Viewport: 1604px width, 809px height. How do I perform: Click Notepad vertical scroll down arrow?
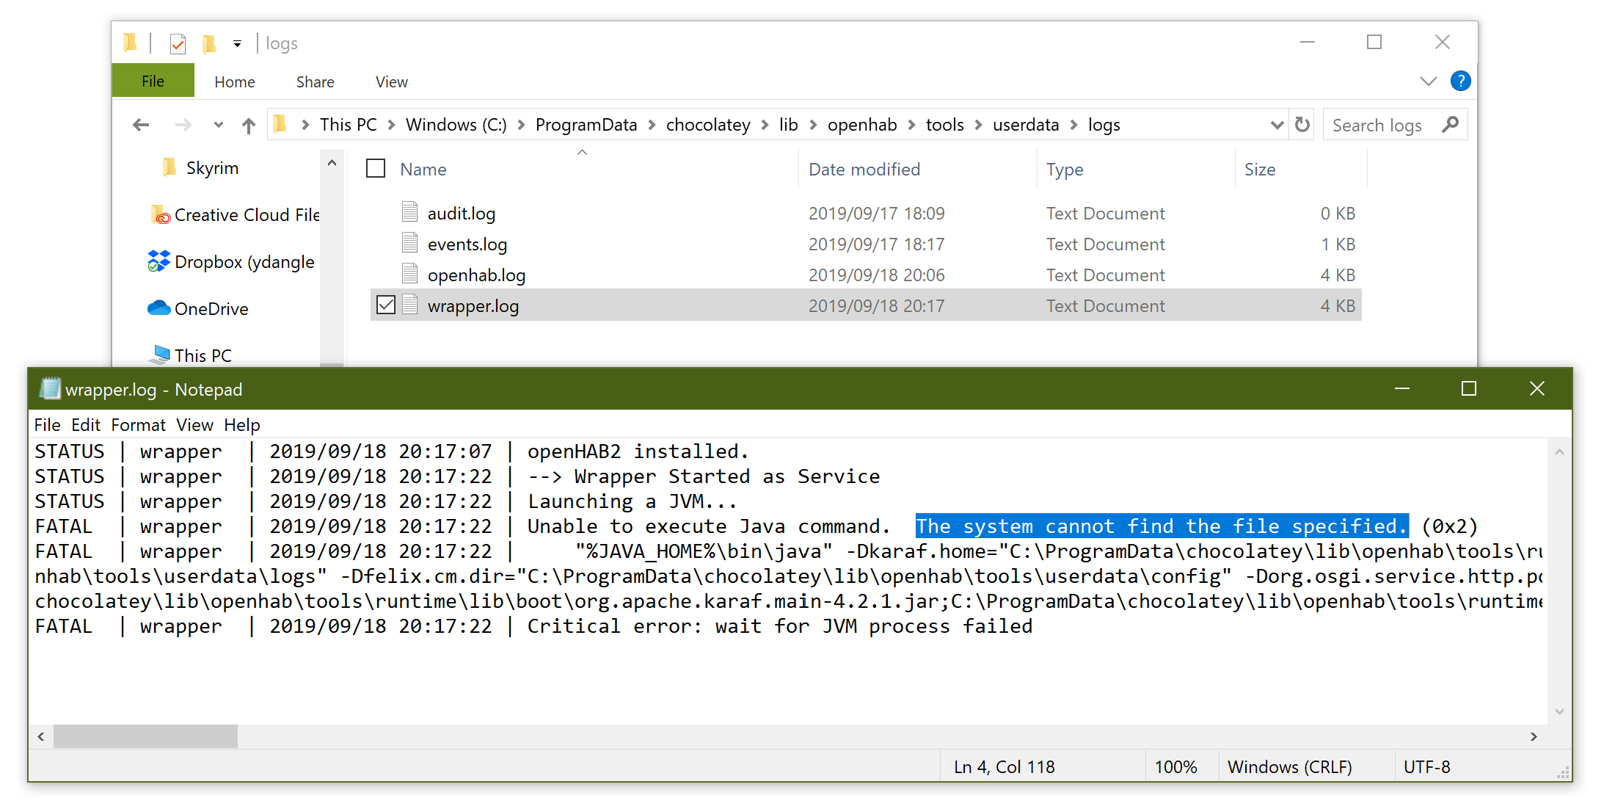point(1560,711)
